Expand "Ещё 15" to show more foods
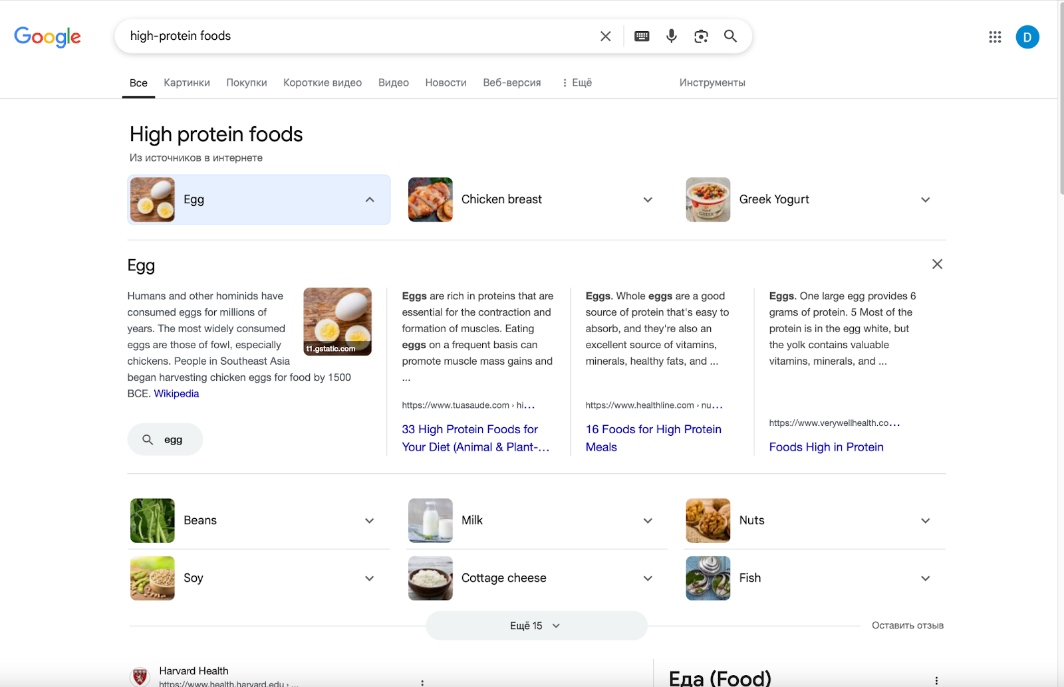The height and width of the screenshot is (687, 1064). pos(536,625)
